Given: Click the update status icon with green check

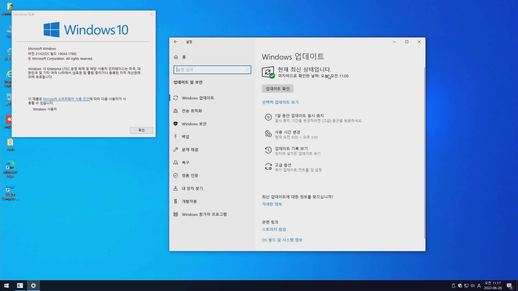Looking at the screenshot, I should coord(268,72).
